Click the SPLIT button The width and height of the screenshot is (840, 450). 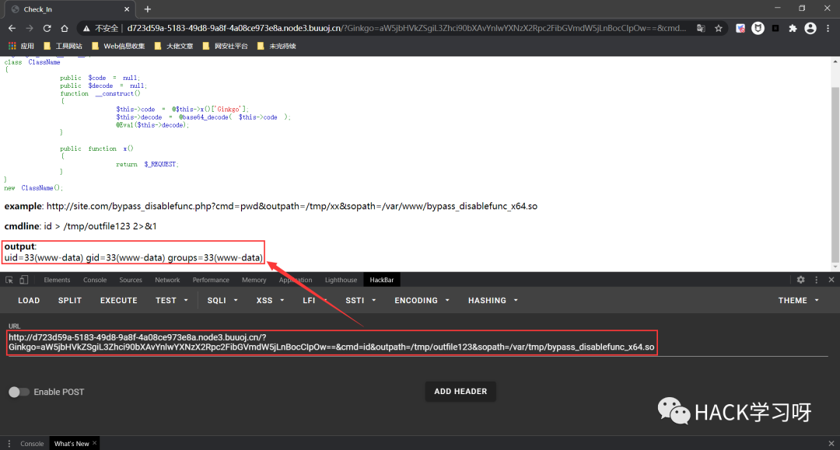click(70, 301)
